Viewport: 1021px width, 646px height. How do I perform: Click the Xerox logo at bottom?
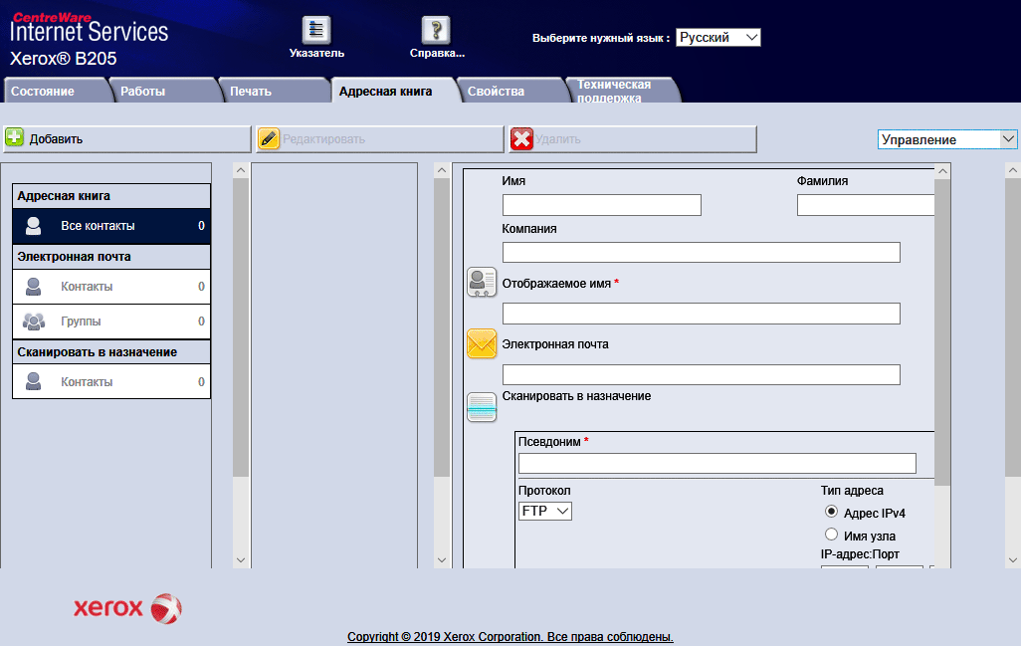pos(127,609)
